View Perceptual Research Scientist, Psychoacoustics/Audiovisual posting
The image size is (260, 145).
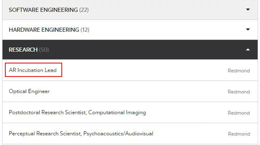81,134
